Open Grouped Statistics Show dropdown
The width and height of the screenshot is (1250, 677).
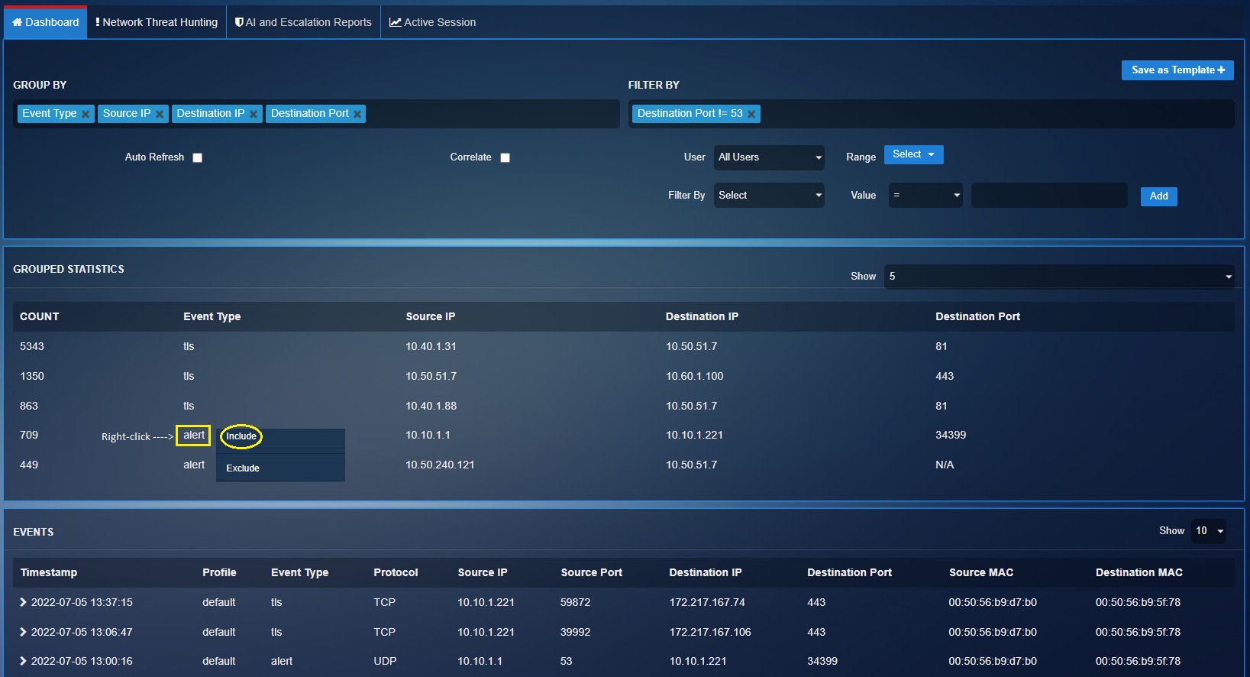1059,277
